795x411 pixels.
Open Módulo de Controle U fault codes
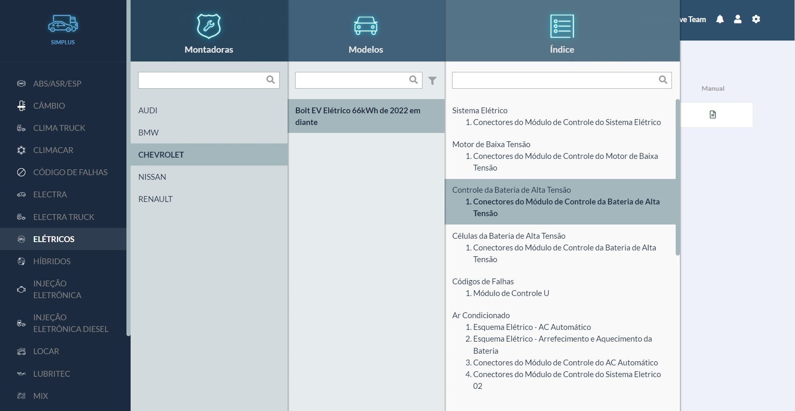click(511, 293)
